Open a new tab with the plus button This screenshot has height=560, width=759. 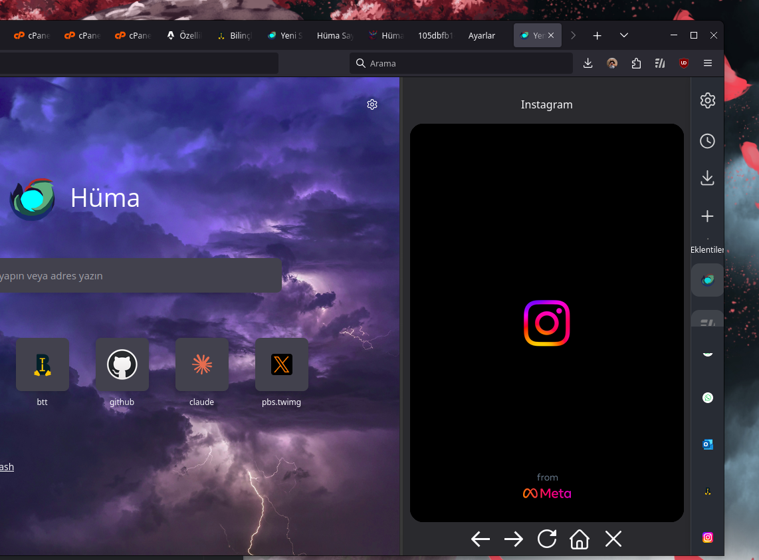coord(597,35)
